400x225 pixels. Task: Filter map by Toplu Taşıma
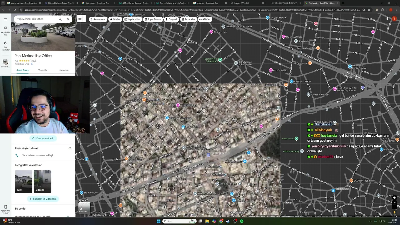tap(153, 19)
